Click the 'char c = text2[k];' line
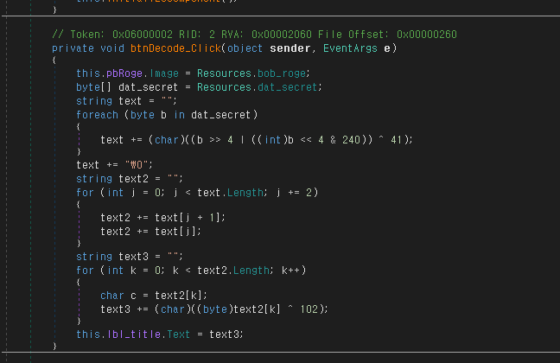560x363 pixels. (154, 296)
